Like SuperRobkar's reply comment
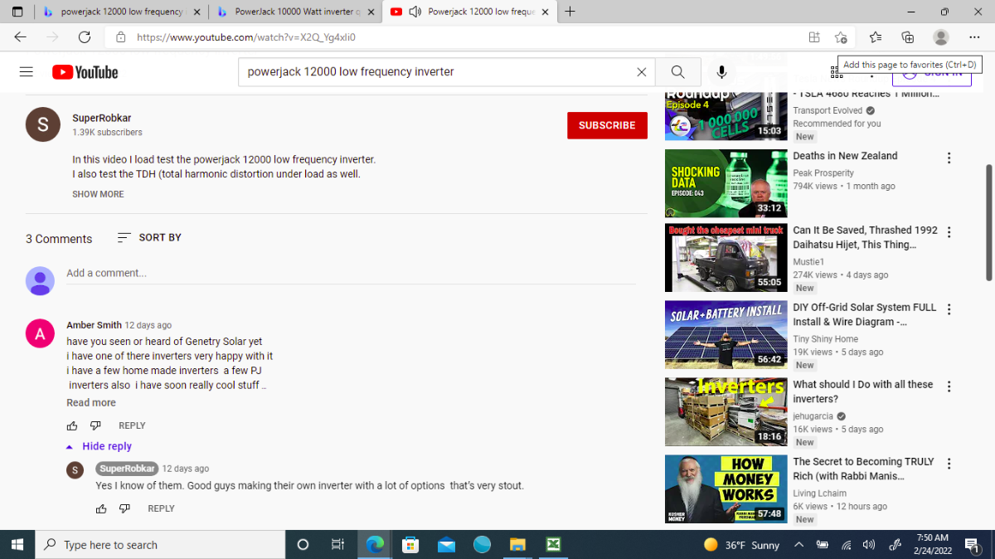This screenshot has width=995, height=559. (101, 508)
